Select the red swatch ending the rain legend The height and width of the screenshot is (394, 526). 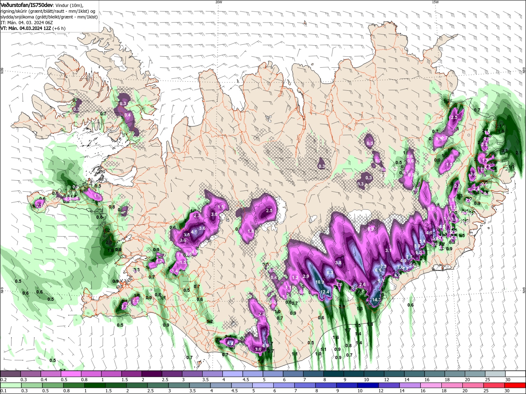515,385
